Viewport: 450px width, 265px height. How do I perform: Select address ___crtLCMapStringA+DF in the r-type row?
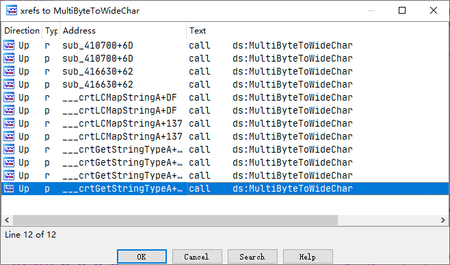pyautogui.click(x=120, y=97)
